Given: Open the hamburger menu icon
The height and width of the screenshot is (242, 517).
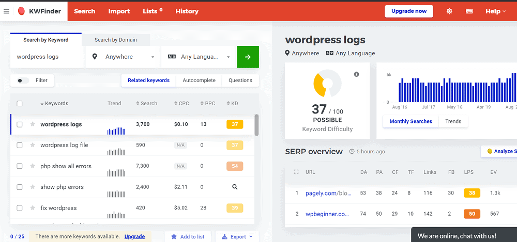Looking at the screenshot, I should click(6, 11).
